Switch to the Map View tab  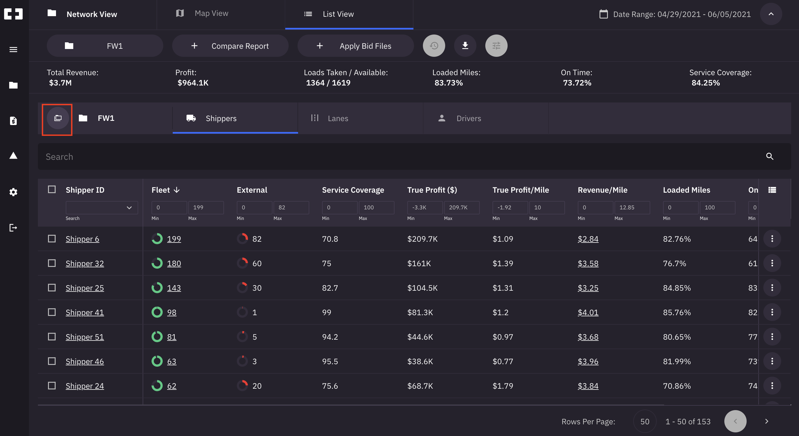pos(211,13)
